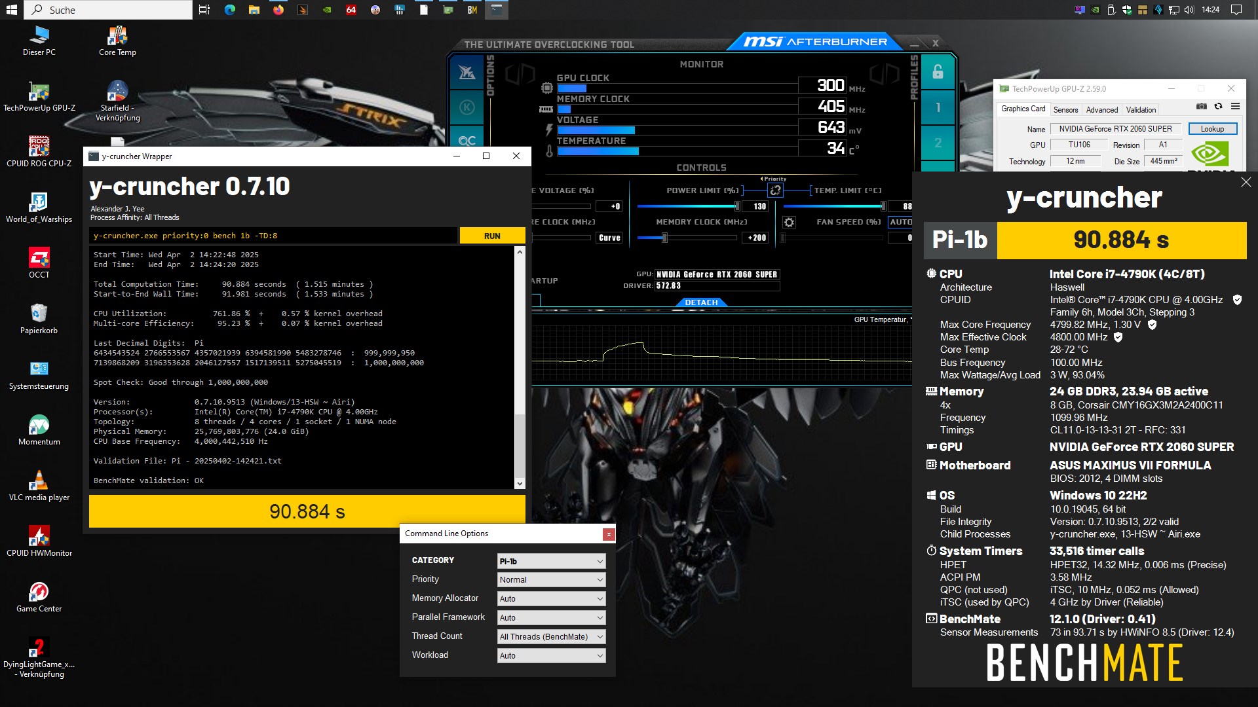Open Firefox from the taskbar
The image size is (1258, 707).
click(278, 10)
